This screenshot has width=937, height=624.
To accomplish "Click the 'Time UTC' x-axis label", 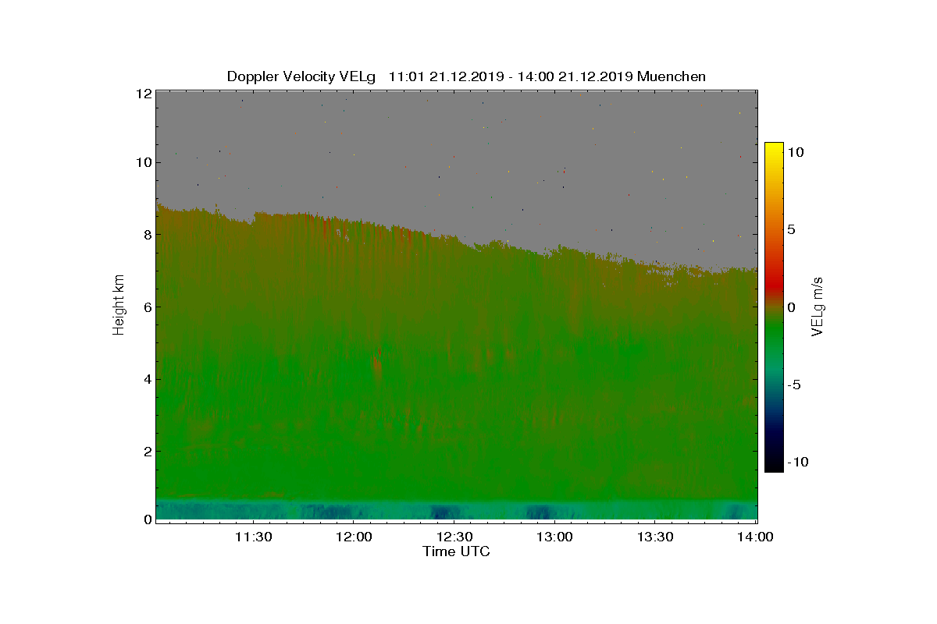I will pos(456,551).
